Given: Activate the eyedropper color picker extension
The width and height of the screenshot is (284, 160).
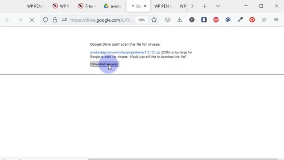Looking at the screenshot, I should coord(240,20).
